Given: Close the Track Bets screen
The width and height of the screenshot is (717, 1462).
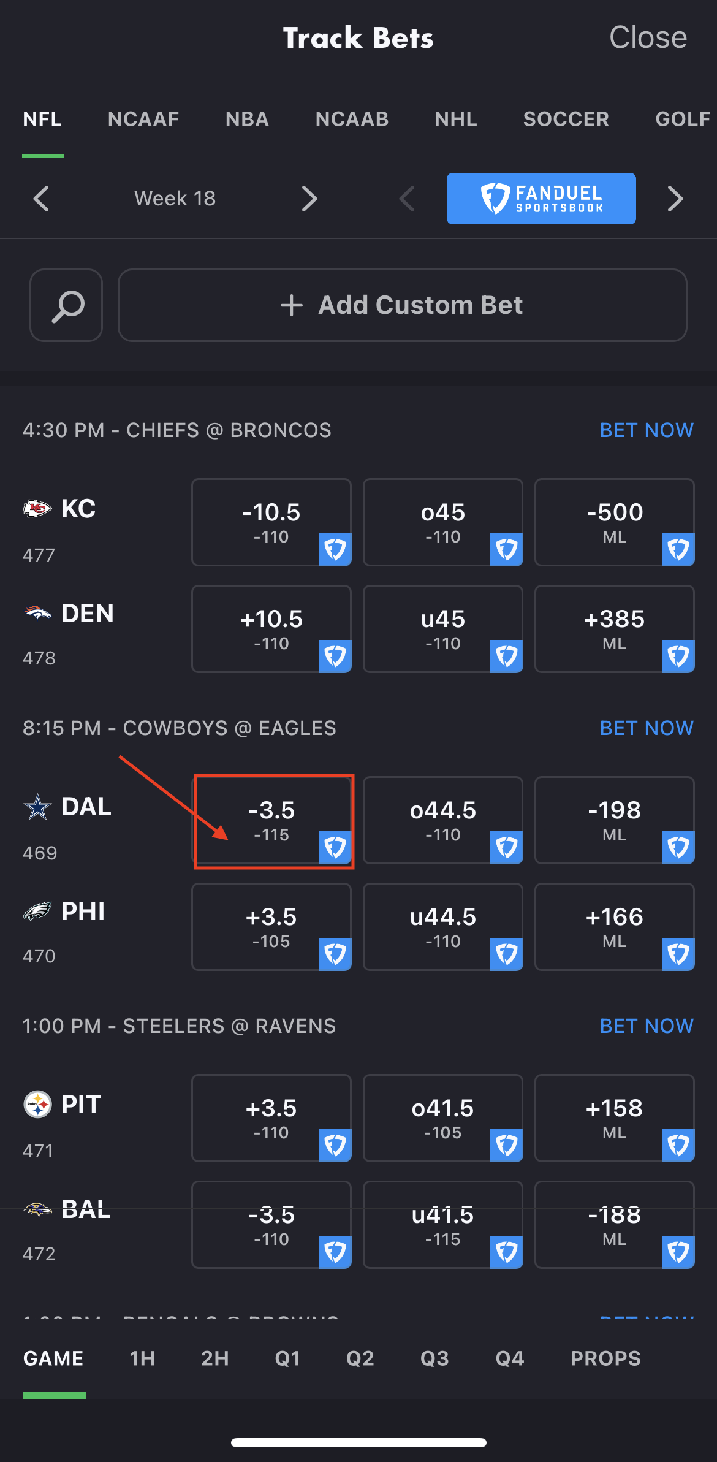Looking at the screenshot, I should click(648, 37).
